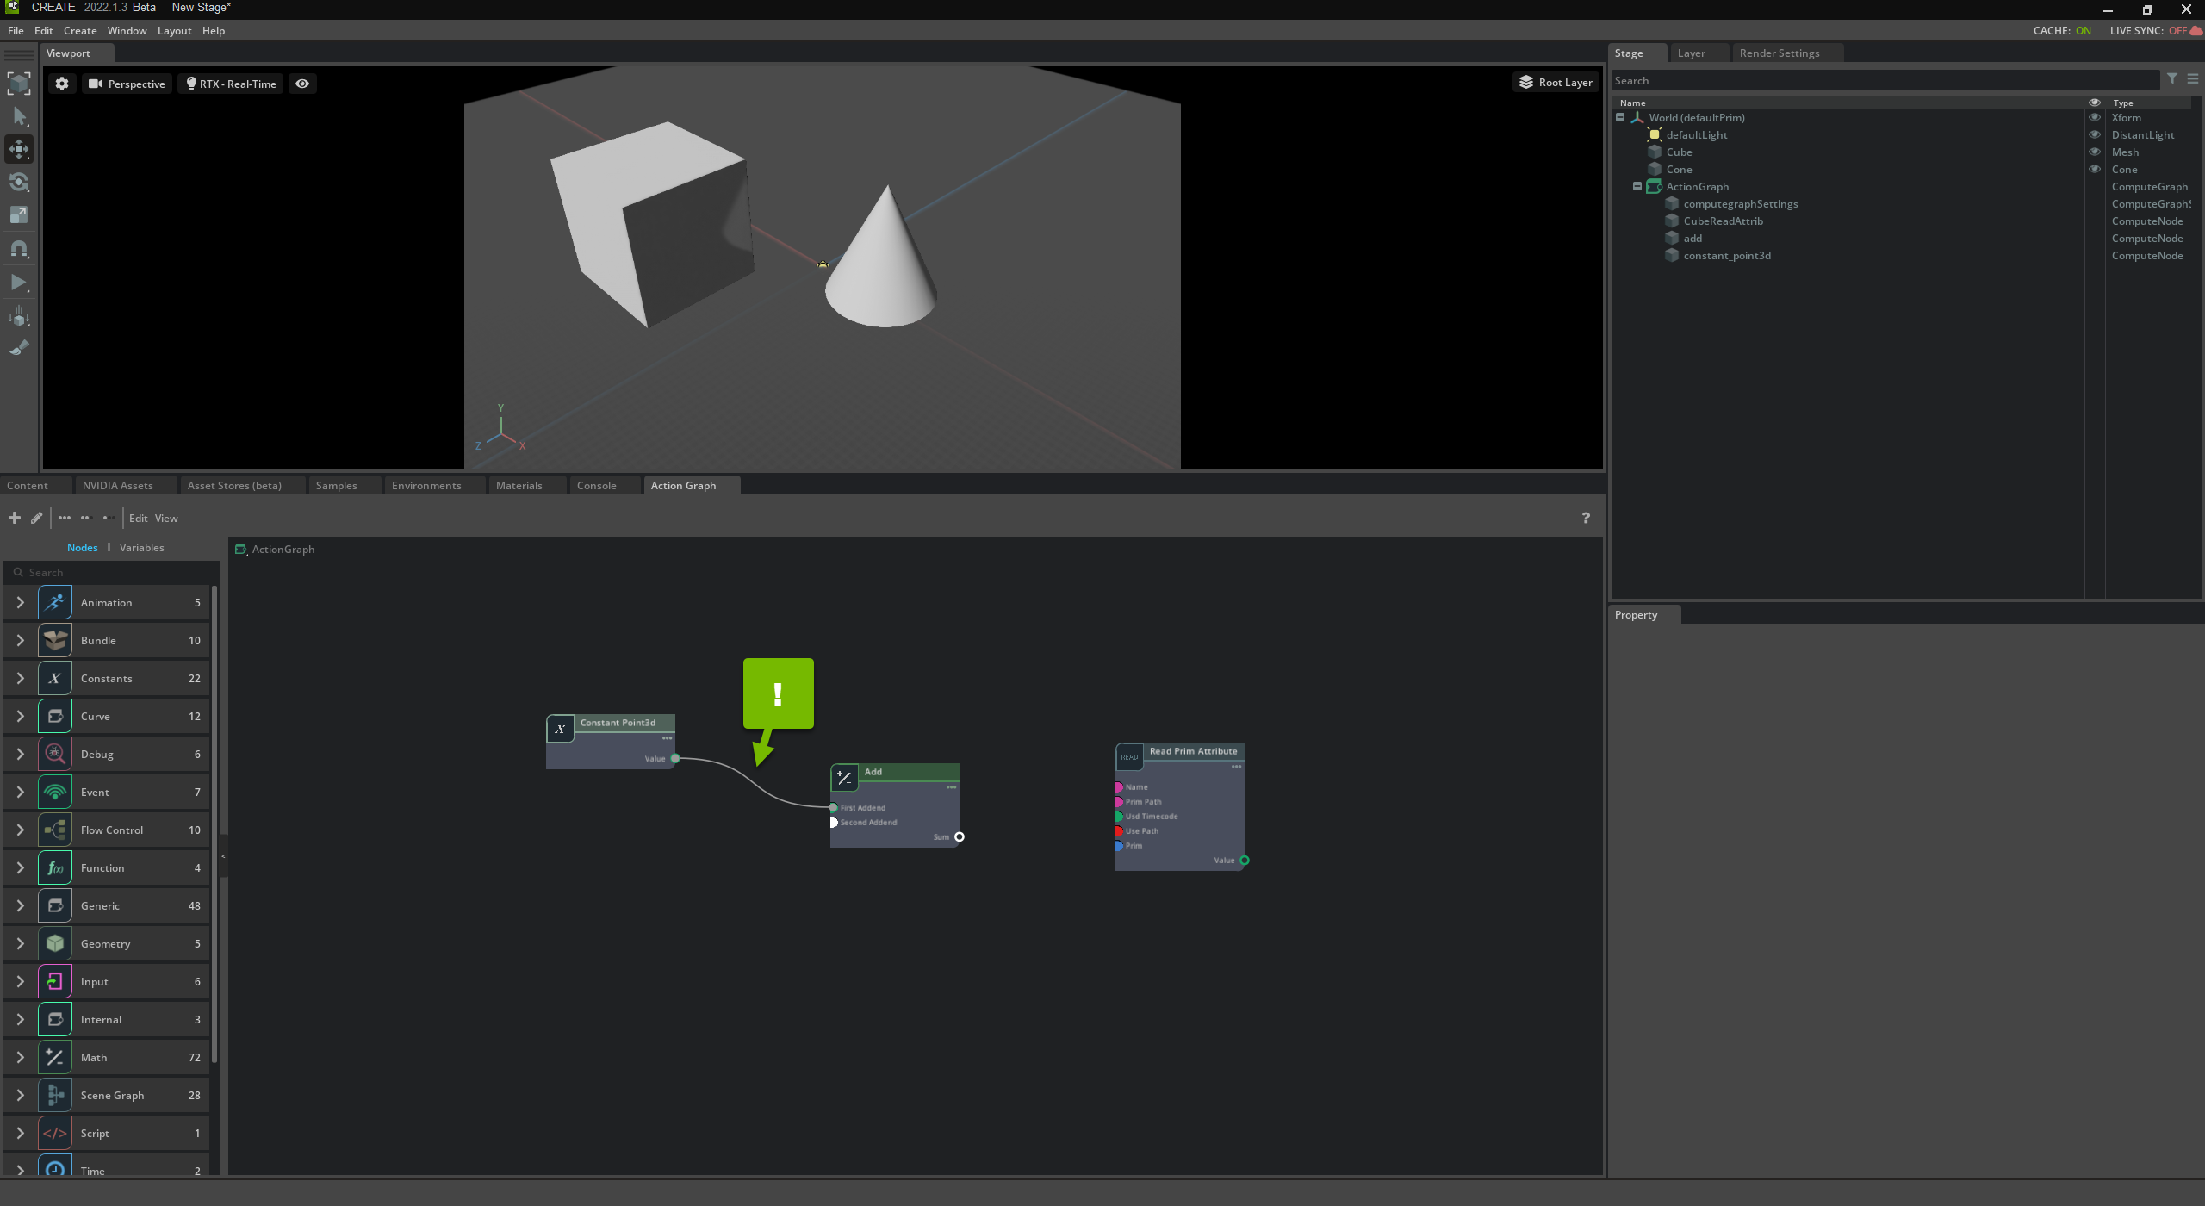Click the Stage search field
2205x1206 pixels.
tap(1885, 80)
